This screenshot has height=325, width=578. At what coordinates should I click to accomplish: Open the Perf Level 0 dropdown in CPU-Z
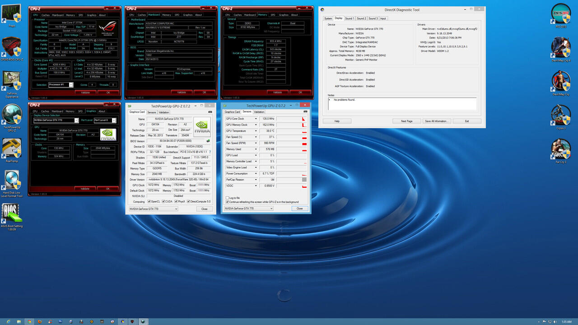click(x=105, y=120)
